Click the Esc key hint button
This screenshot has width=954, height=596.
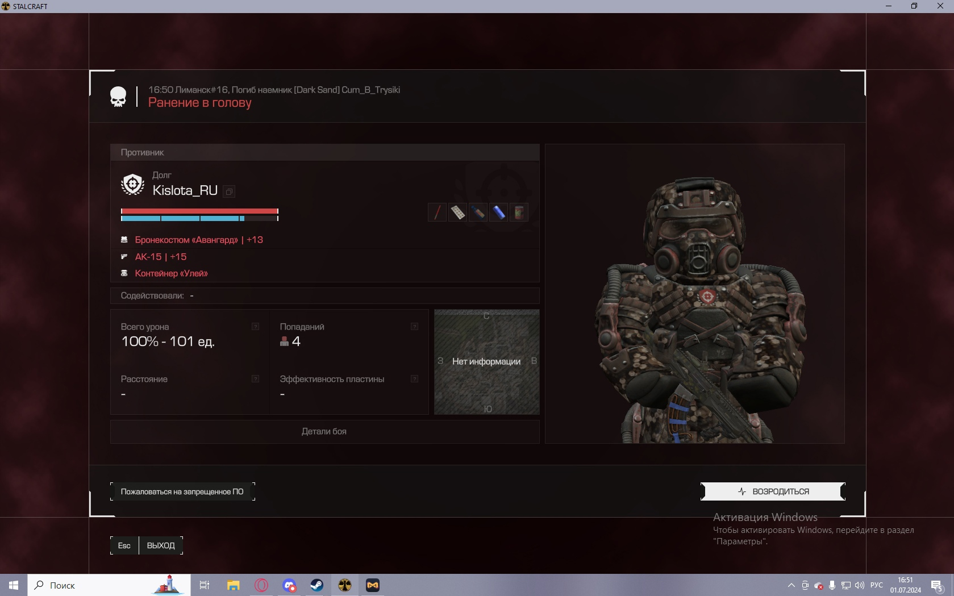click(x=124, y=545)
